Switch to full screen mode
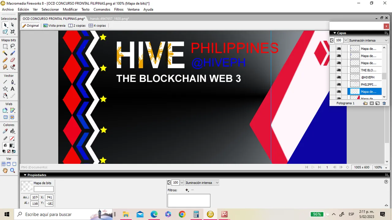392x220 pixels. point(14,164)
